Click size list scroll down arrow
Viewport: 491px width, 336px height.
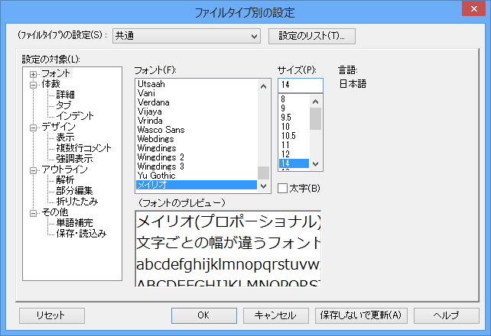pos(316,164)
